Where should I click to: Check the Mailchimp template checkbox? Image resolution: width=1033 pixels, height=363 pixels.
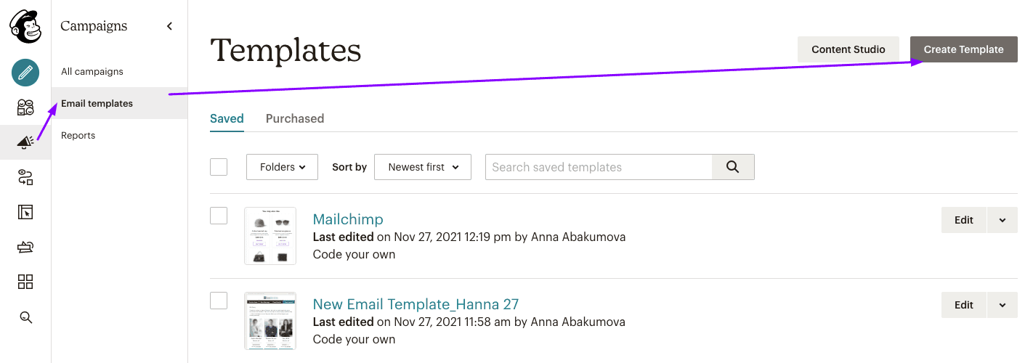click(x=219, y=216)
